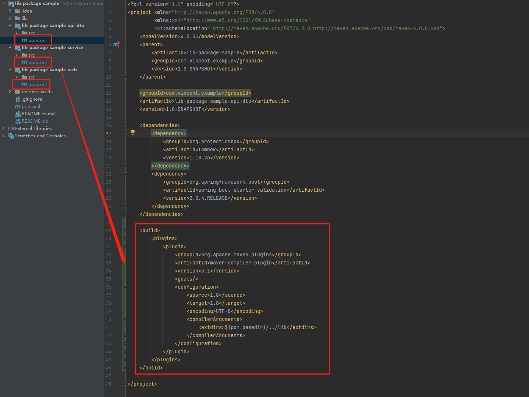Click line number 29 in the editor gutter
The height and width of the screenshot is (397, 529).
(109, 230)
